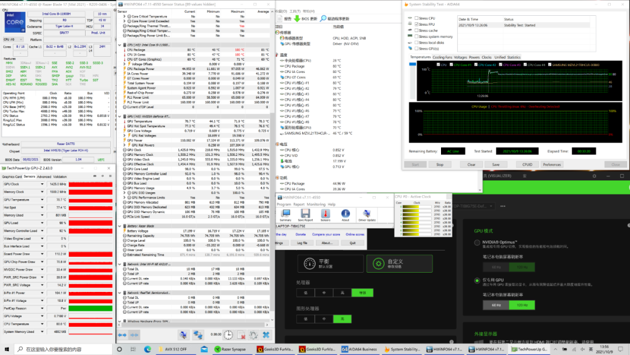This screenshot has width=630, height=355.
Task: Switch to the Cooling Fans tab
Action: [442, 57]
